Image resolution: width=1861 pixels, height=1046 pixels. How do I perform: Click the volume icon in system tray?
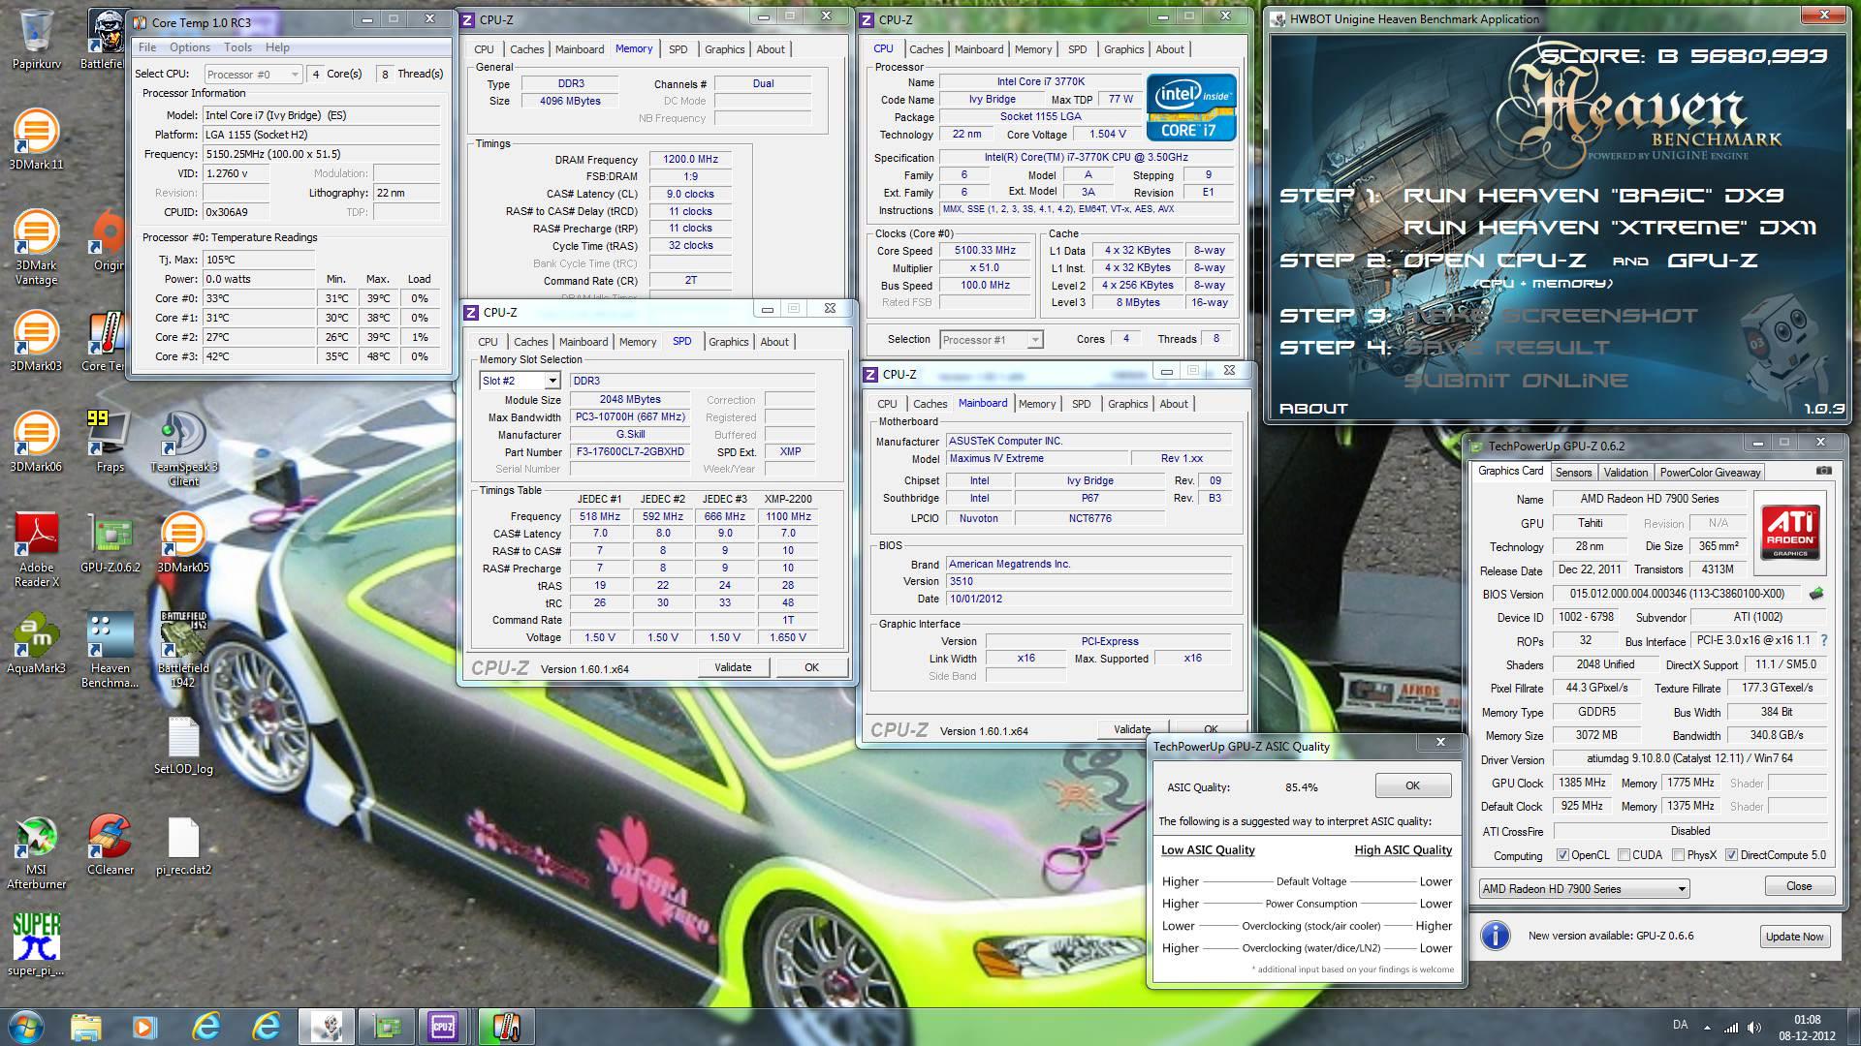coord(1754,1027)
